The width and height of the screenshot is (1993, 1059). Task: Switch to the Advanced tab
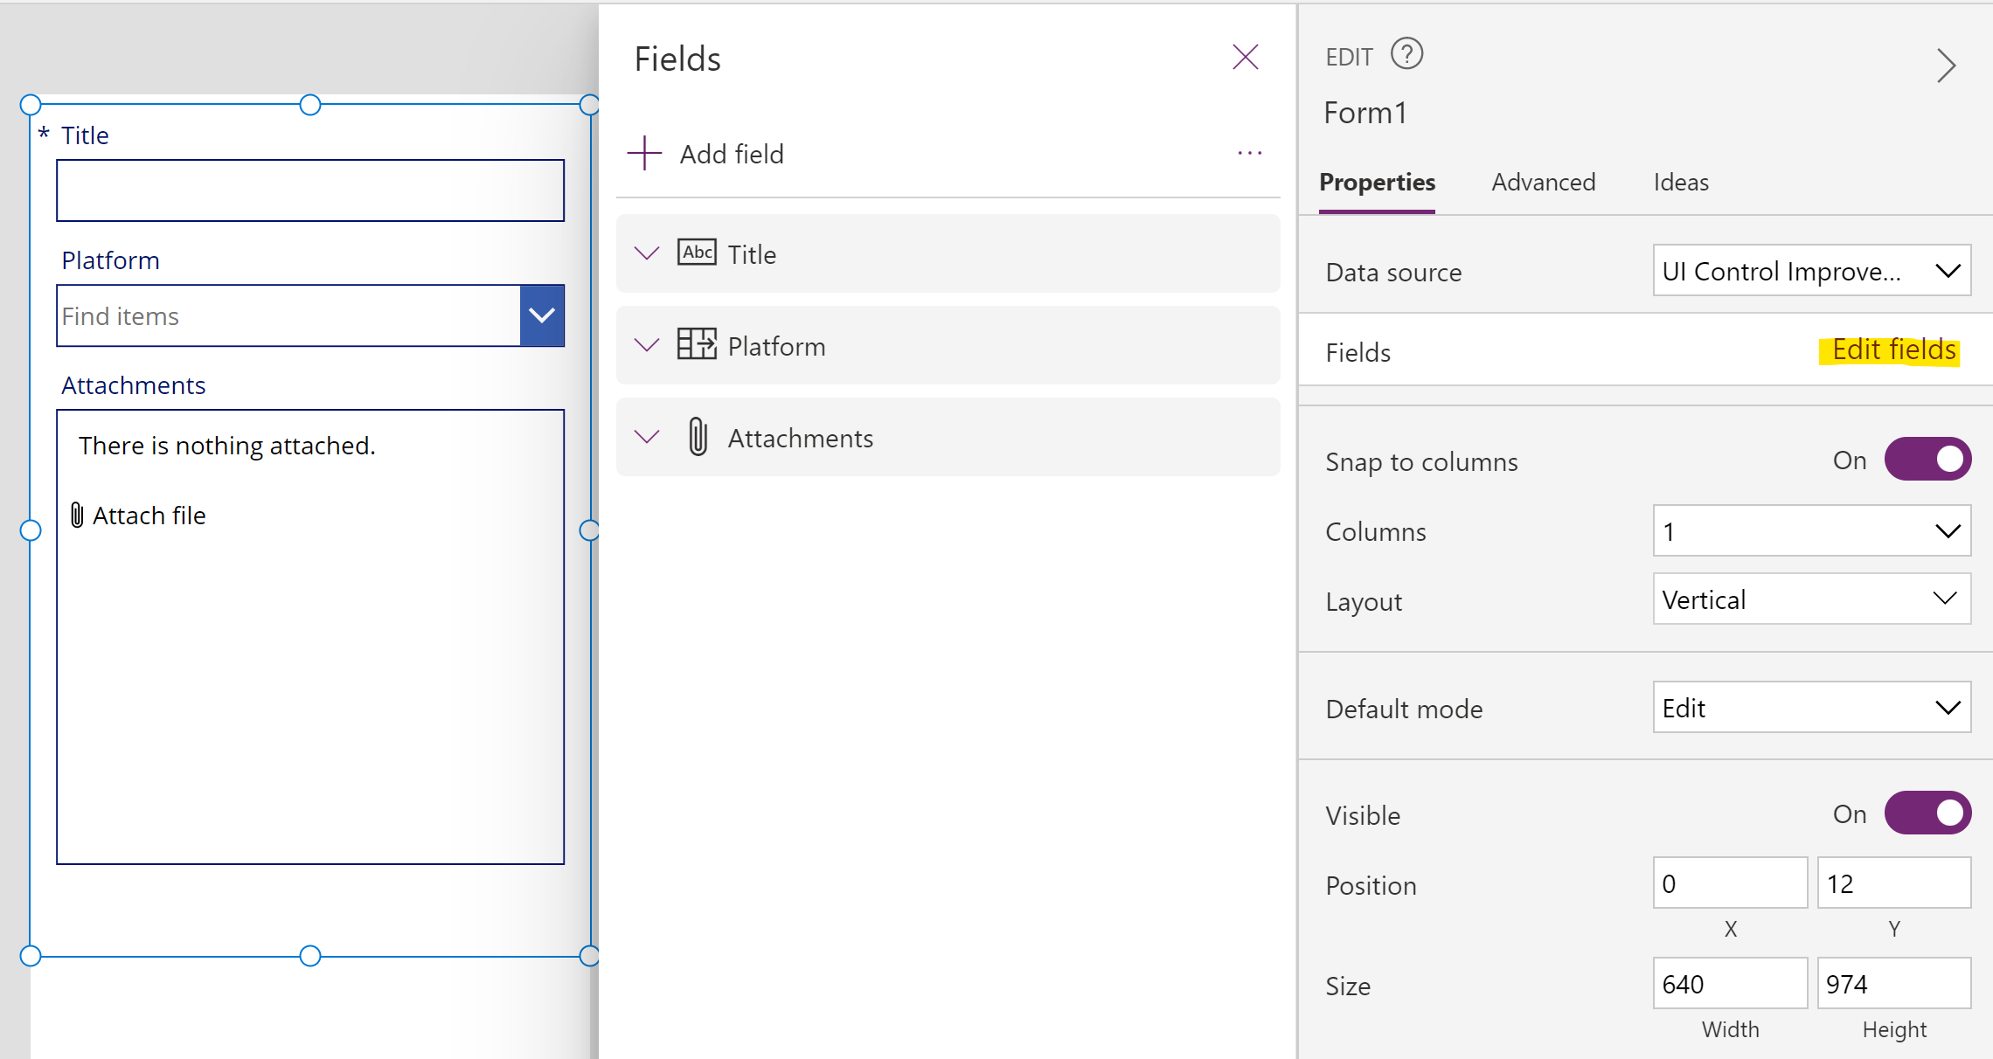[x=1544, y=183]
